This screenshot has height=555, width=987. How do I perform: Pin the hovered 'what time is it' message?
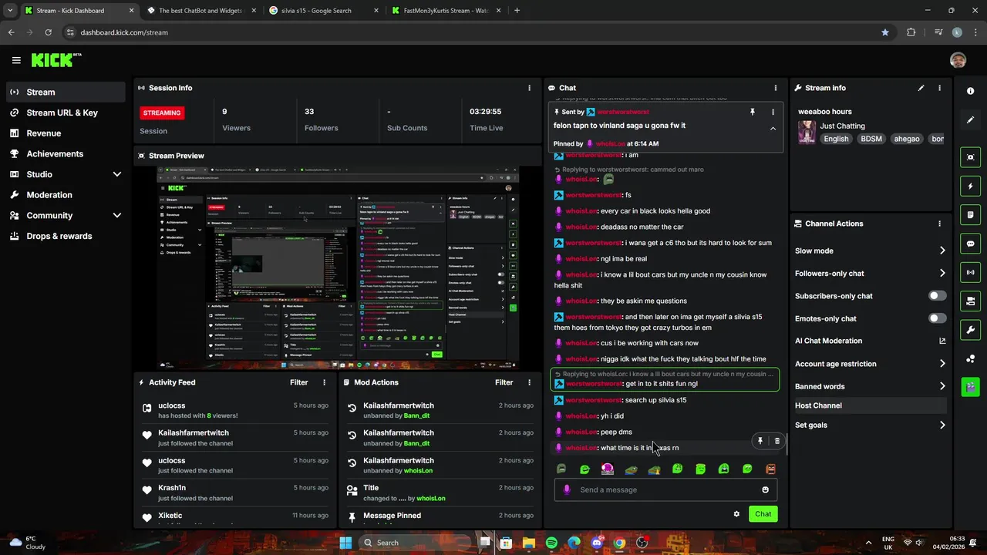coord(760,441)
